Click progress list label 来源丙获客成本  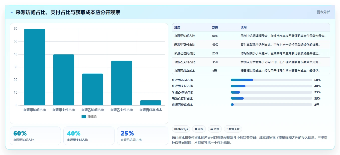click(x=182, y=105)
